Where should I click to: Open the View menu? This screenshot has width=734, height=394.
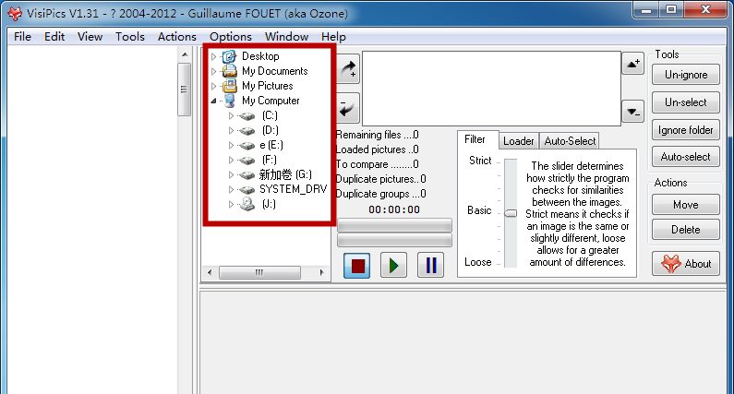pyautogui.click(x=90, y=37)
